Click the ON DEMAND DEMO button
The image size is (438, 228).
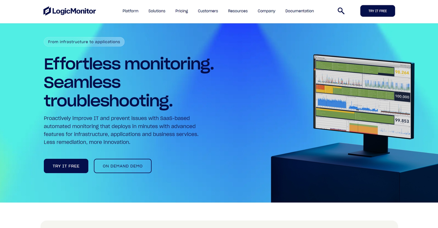tap(123, 166)
